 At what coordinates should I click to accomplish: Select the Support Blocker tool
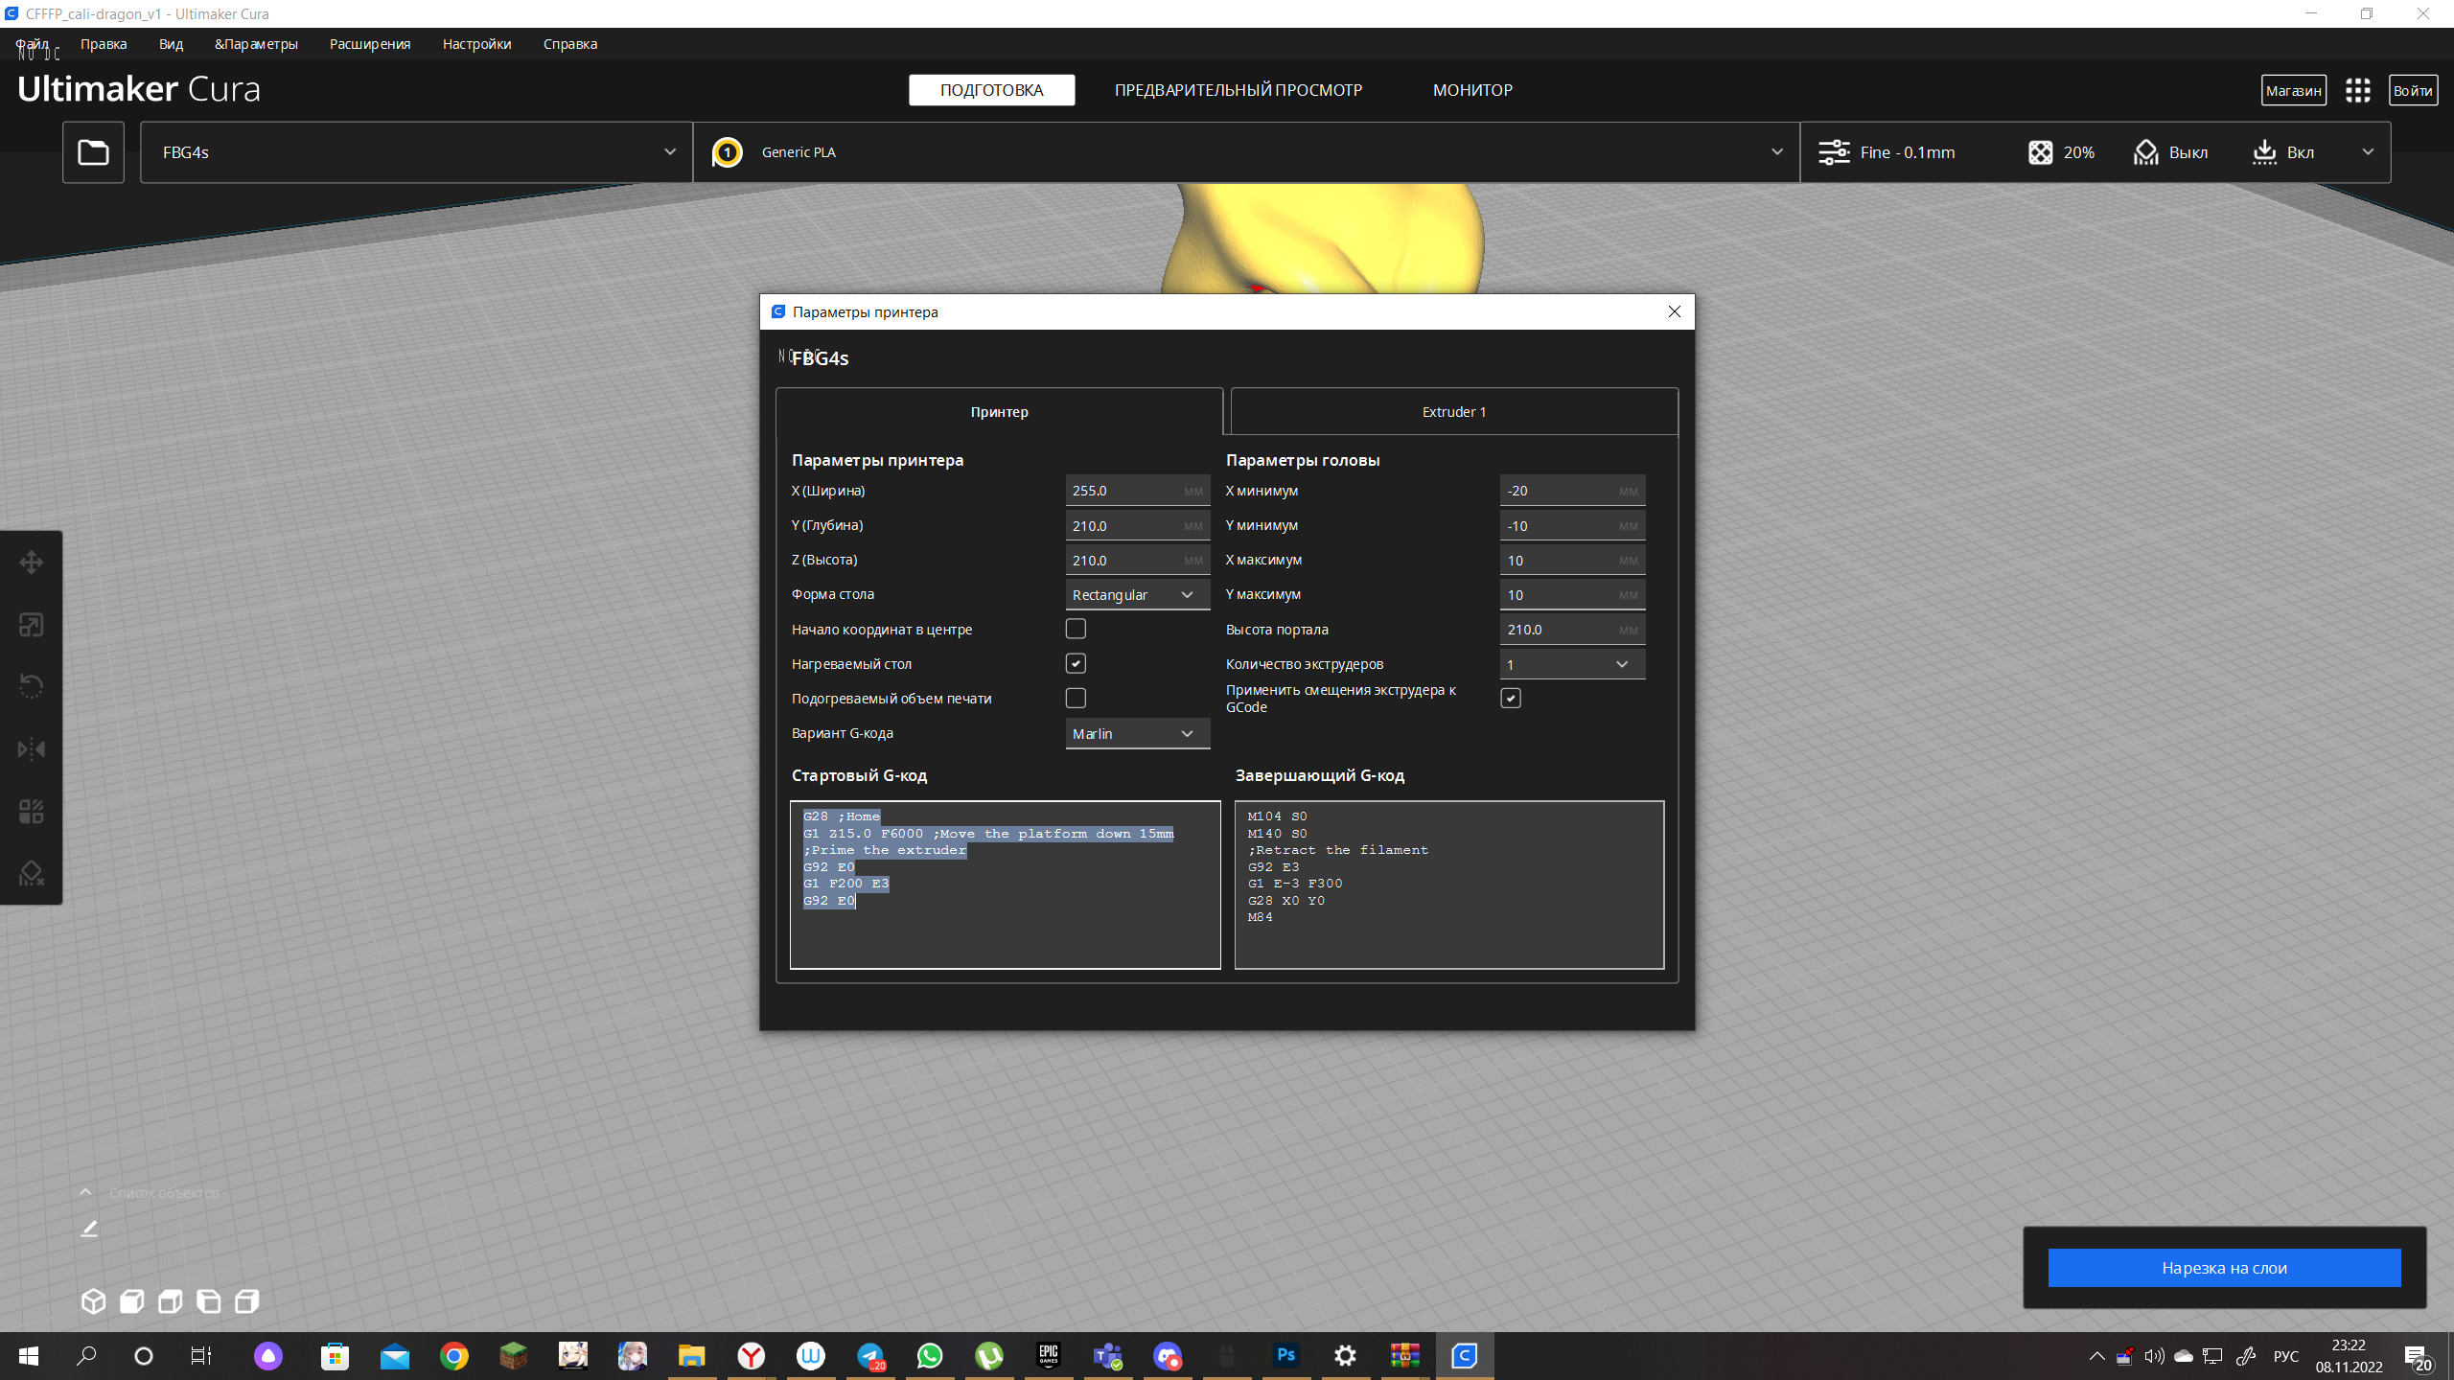31,873
